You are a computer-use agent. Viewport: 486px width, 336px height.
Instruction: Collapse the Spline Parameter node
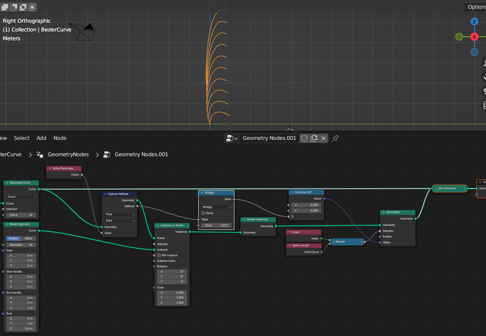pos(50,168)
